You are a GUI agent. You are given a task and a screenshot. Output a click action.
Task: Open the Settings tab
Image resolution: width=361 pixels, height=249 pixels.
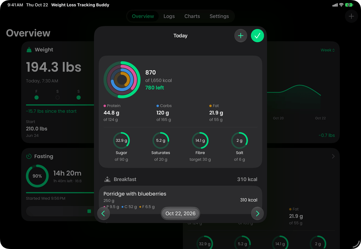219,16
